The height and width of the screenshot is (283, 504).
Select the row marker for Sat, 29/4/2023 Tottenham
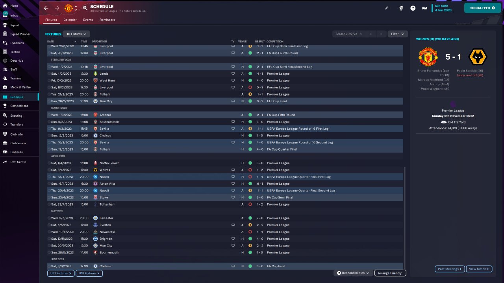pos(49,204)
